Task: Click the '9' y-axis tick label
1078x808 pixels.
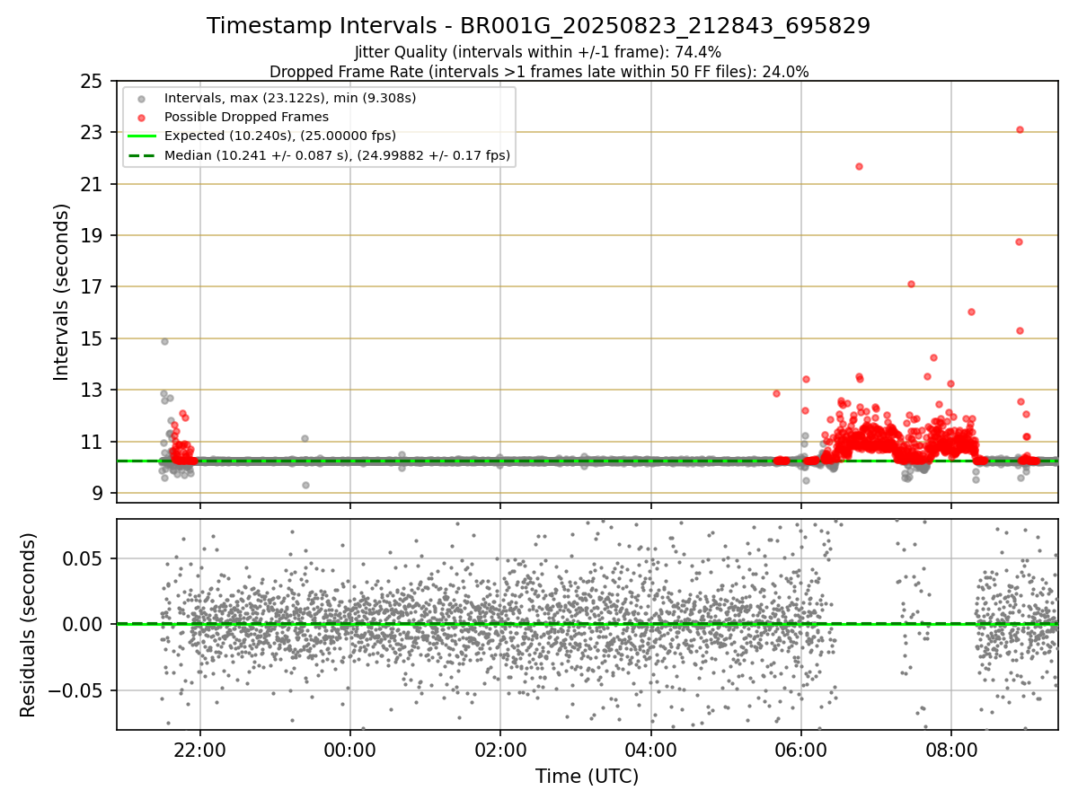Action: (97, 494)
